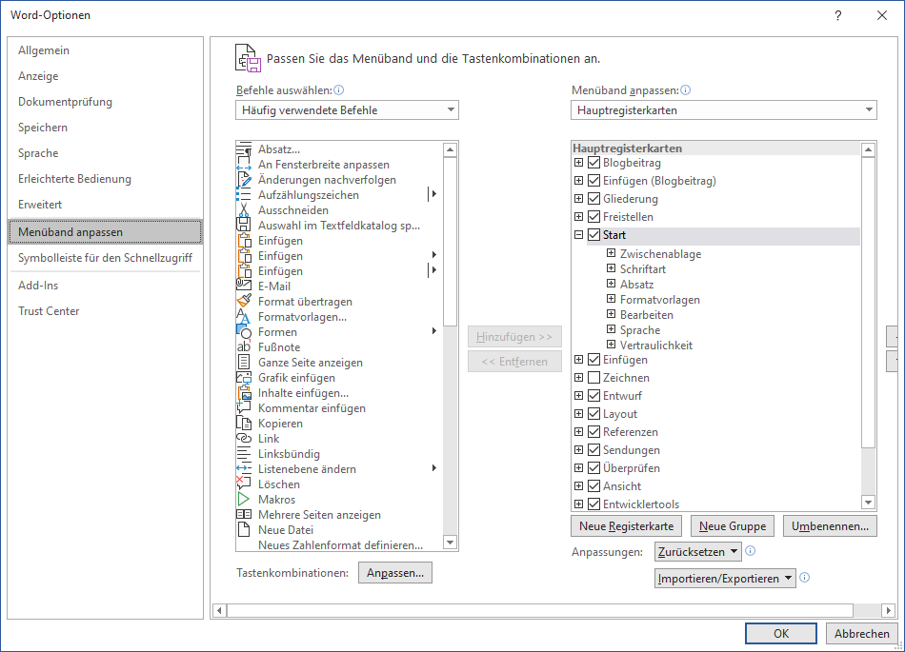
Task: Confirm with the OK button
Action: (x=781, y=634)
